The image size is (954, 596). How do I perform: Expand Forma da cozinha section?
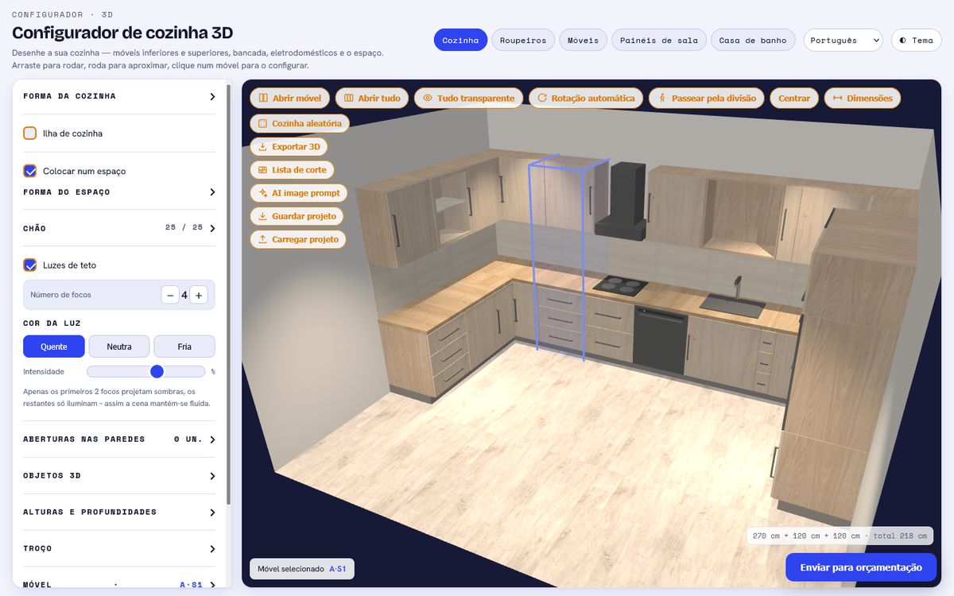[x=119, y=96]
